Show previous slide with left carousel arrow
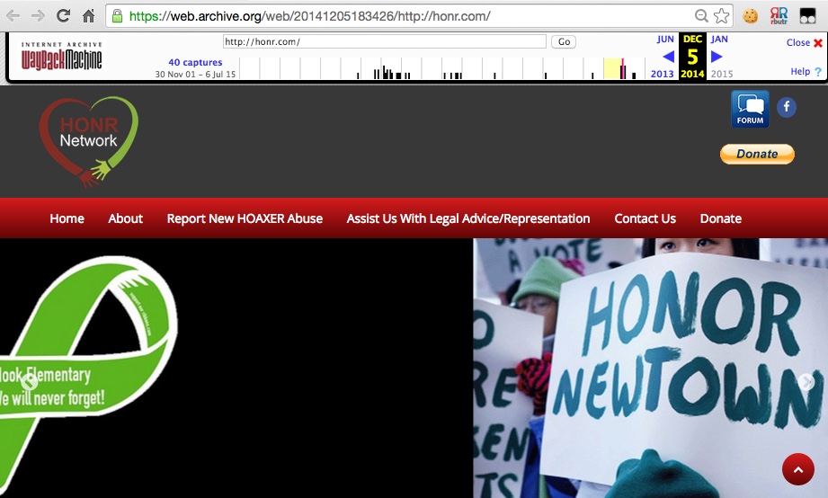 29,381
